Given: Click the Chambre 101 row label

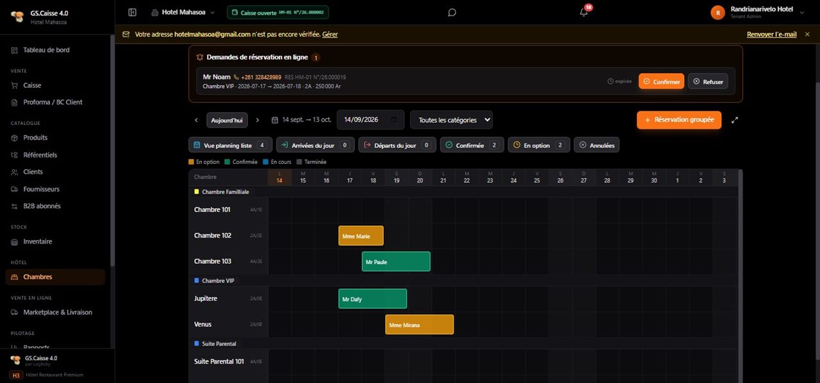Looking at the screenshot, I should point(212,209).
